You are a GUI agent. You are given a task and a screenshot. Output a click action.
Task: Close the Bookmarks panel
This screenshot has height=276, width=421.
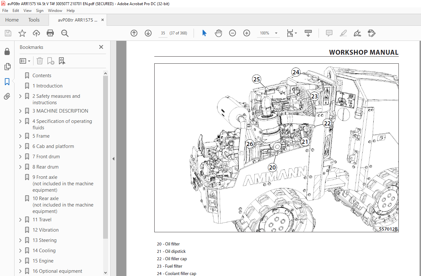click(x=101, y=47)
